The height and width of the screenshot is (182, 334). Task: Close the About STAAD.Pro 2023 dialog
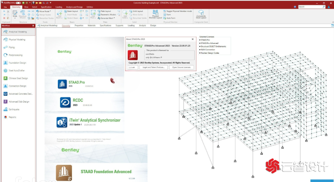(193, 39)
